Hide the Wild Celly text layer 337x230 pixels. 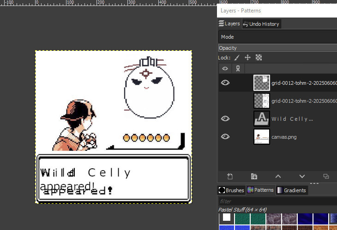coord(225,118)
